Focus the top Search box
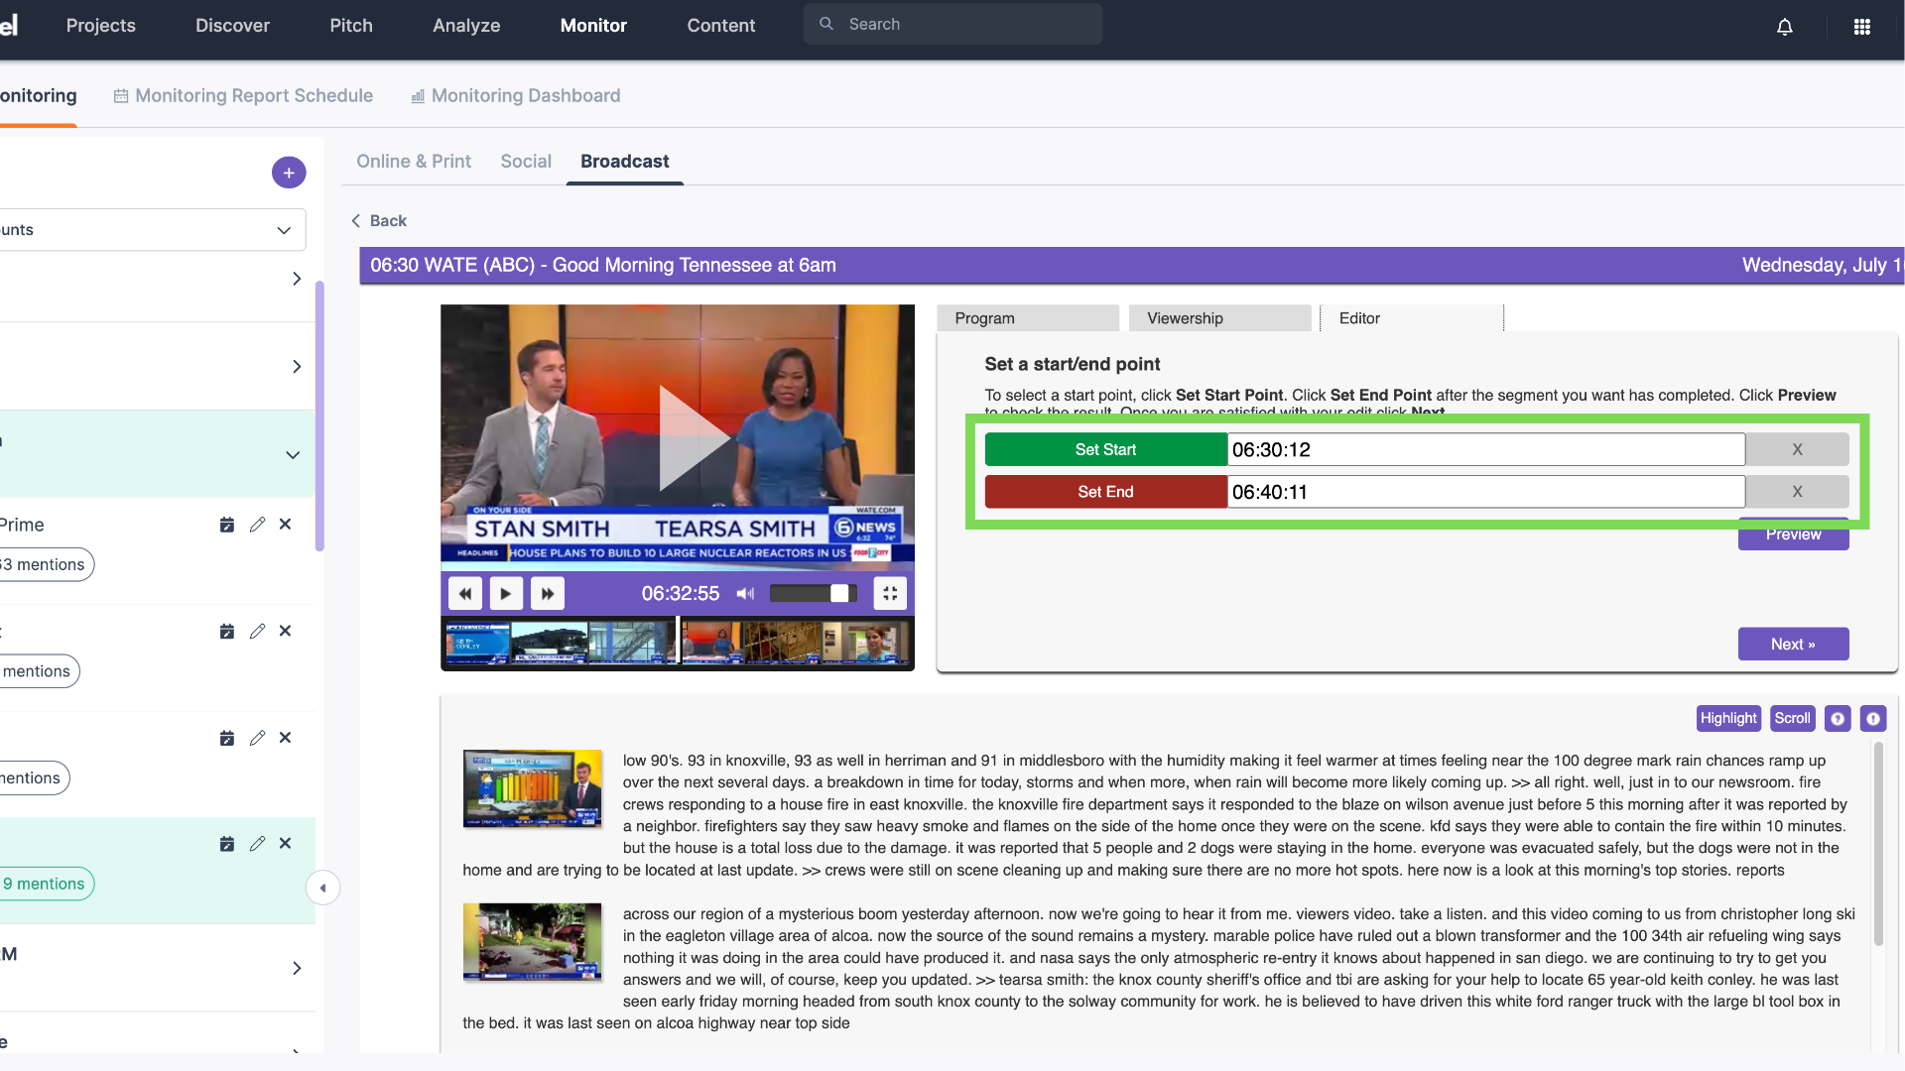 (x=952, y=24)
